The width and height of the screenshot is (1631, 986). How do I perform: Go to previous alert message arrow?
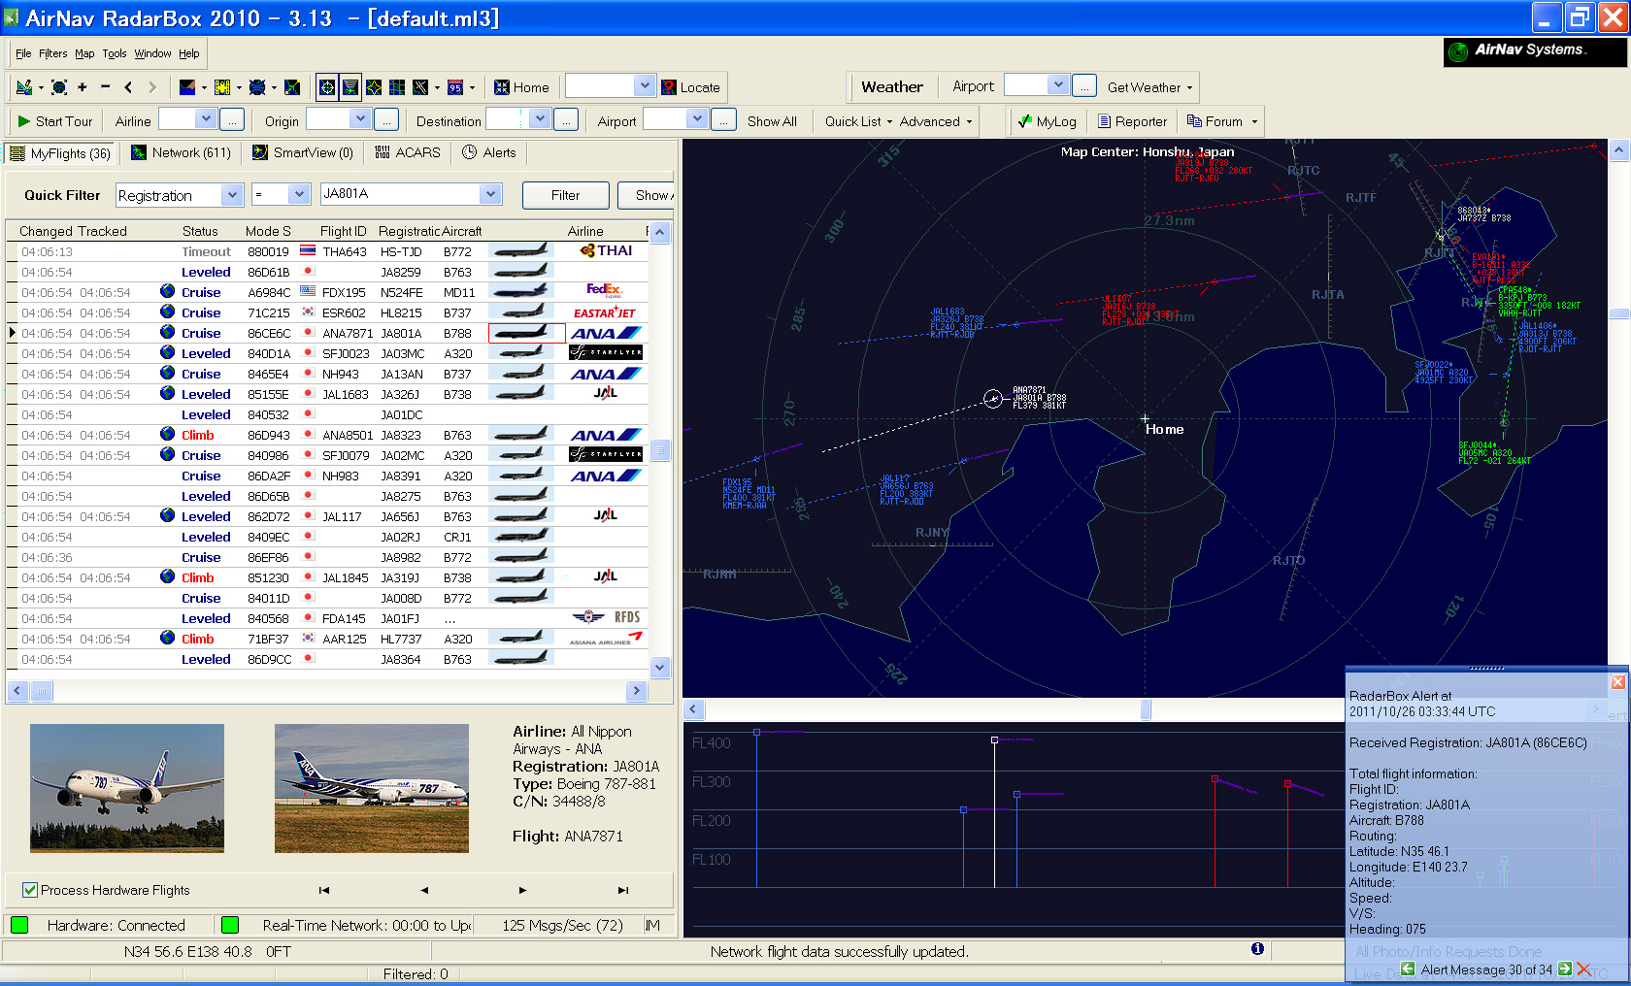tap(1408, 970)
